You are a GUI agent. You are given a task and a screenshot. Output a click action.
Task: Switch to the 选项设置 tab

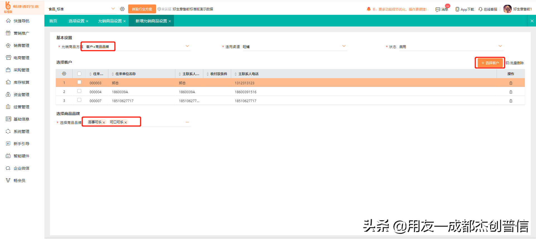coord(76,21)
